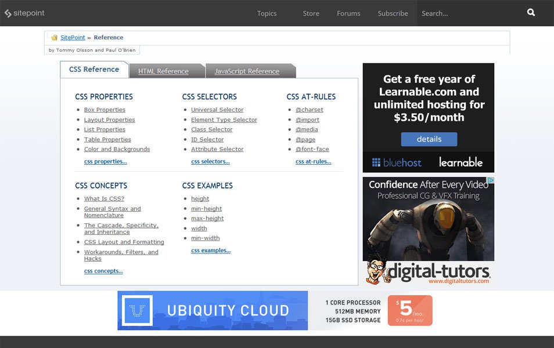Screen dimensions: 554x348
Task: Click the Learnable logo in the ad
Action: click(x=461, y=162)
